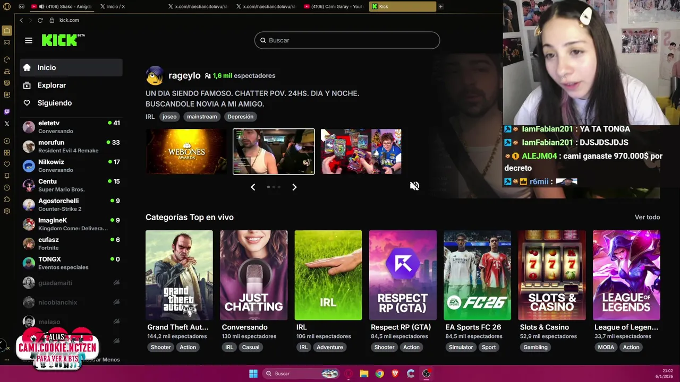Unmute the featured stream preview
680x382 pixels.
coord(414,186)
